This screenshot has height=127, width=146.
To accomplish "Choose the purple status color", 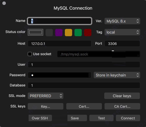I will point(59,32).
